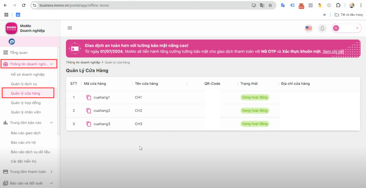Image resolution: width=366 pixels, height=188 pixels.
Task: Open Quản lý nhân viên page
Action: [x=26, y=112]
